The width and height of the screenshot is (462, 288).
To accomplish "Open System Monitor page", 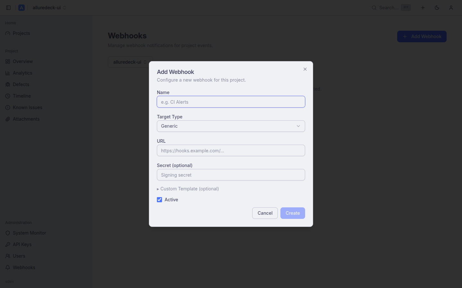I will 46,233.
